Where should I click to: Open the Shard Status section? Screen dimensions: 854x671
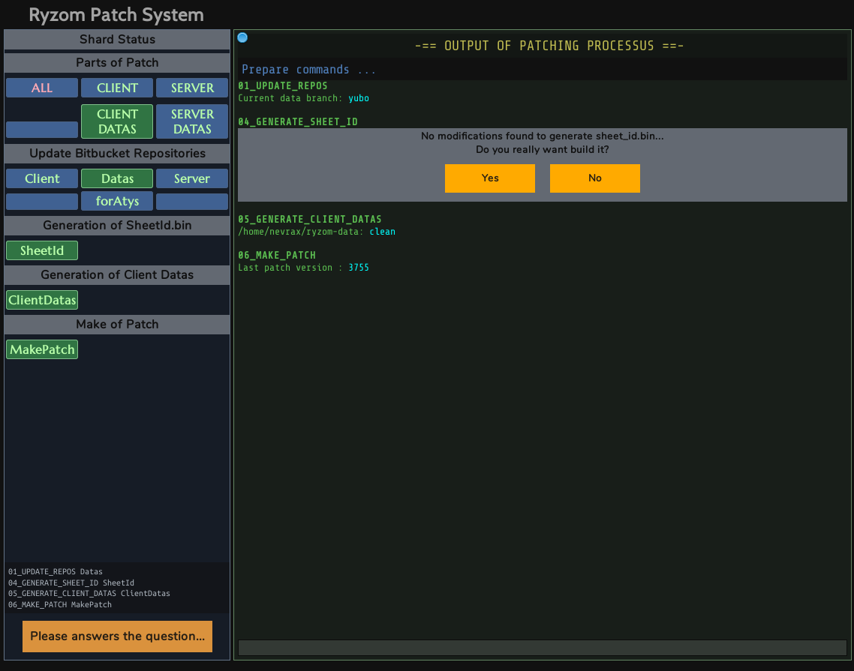coord(117,39)
